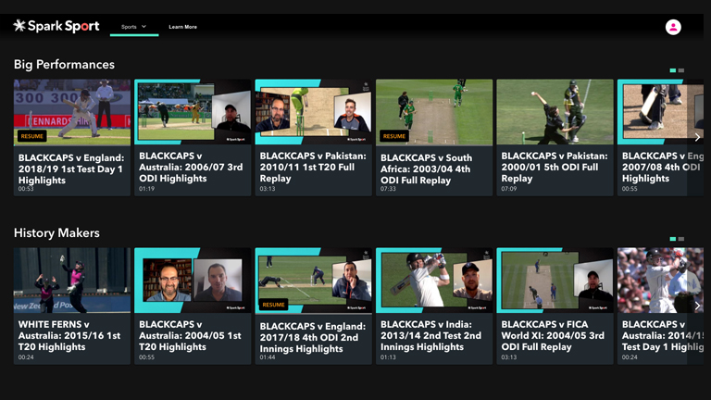This screenshot has height=400, width=711.
Task: Open BLACKCAPS v Australia 2004/05 1st T20 thumbnail
Action: pos(193,281)
